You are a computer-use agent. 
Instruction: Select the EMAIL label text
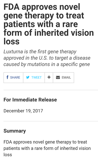point(66,77)
